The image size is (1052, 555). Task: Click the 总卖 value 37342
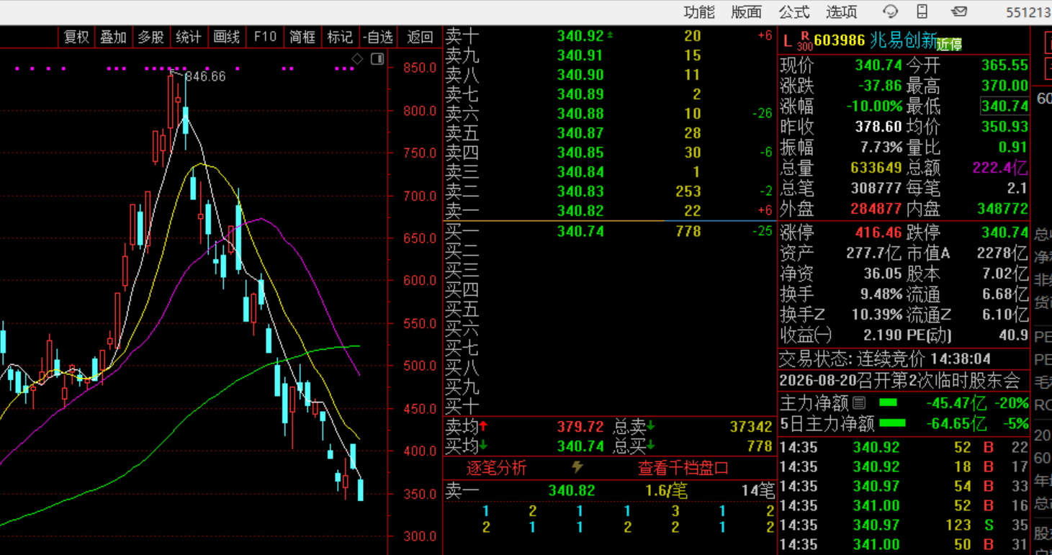coord(751,426)
